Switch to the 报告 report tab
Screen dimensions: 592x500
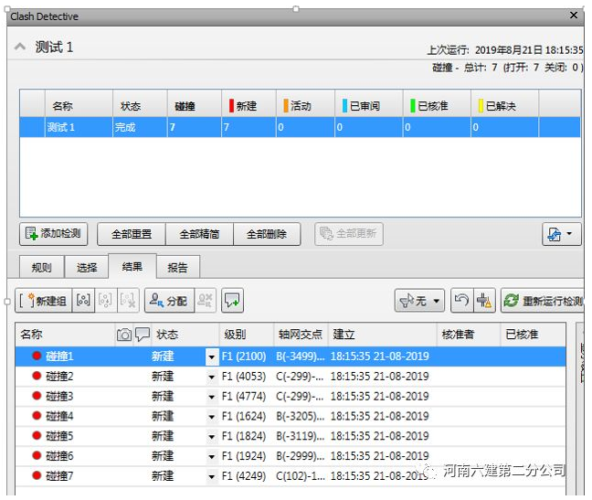(177, 268)
